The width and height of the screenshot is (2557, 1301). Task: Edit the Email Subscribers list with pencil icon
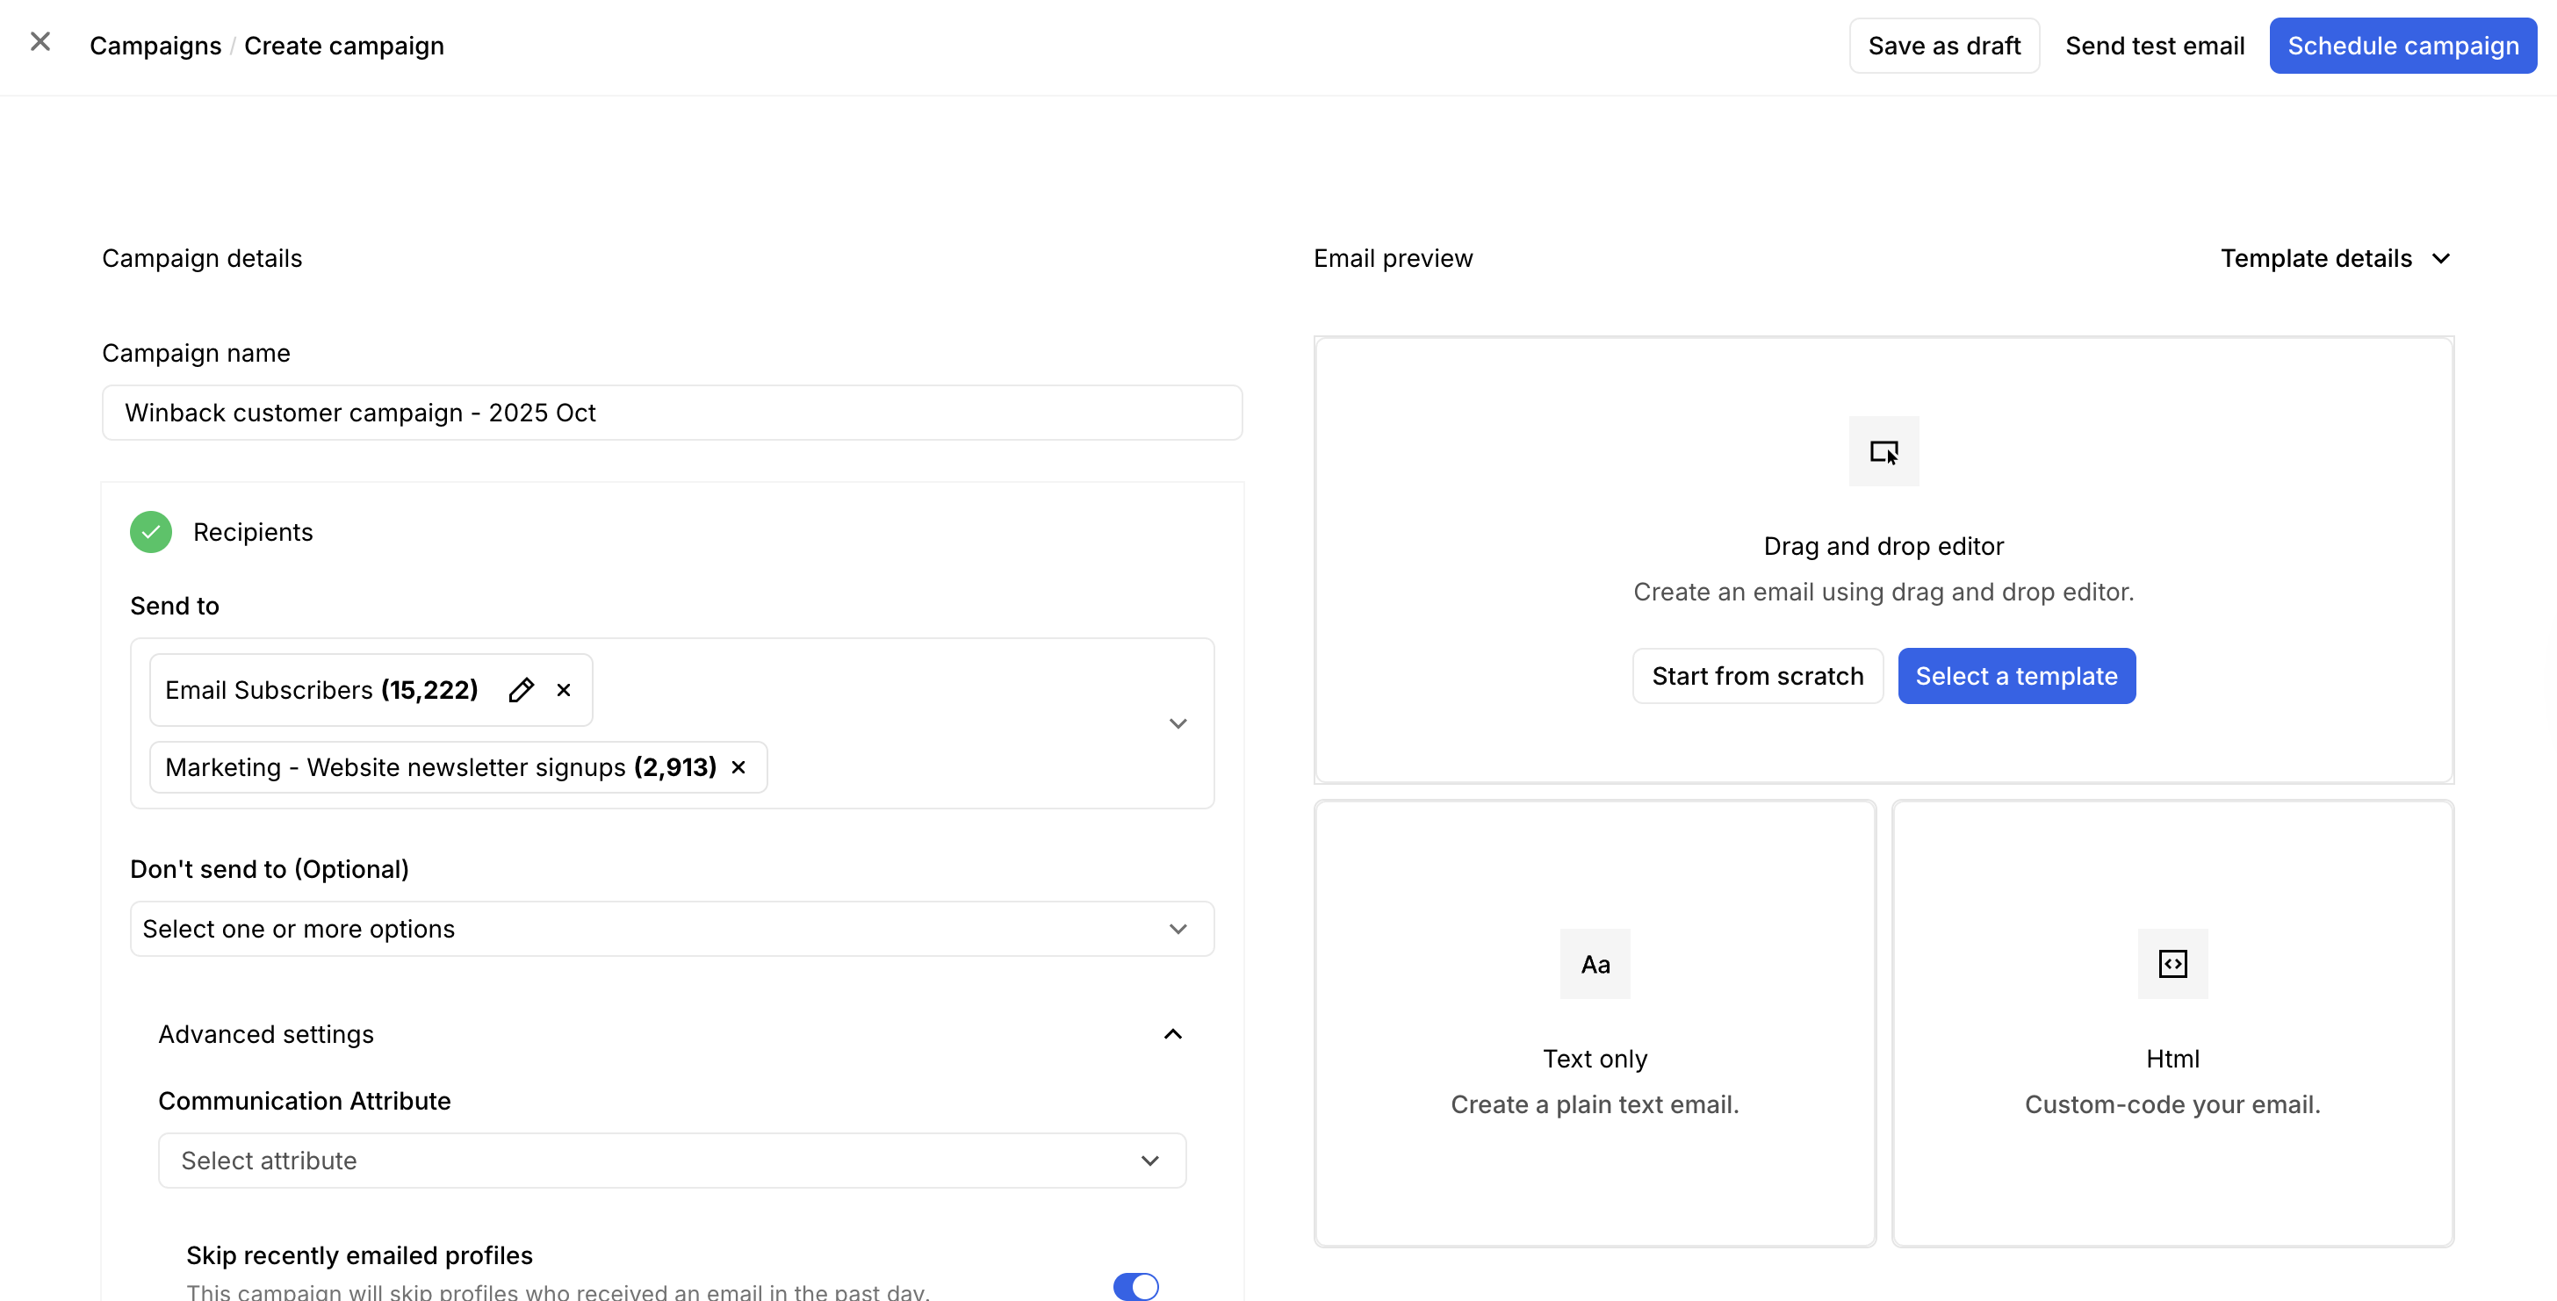pyautogui.click(x=521, y=690)
